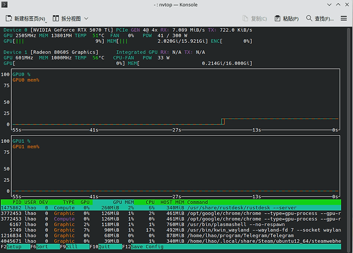353x253 pixels.
Task: Click the Integrated GPU label
Action: click(x=137, y=52)
